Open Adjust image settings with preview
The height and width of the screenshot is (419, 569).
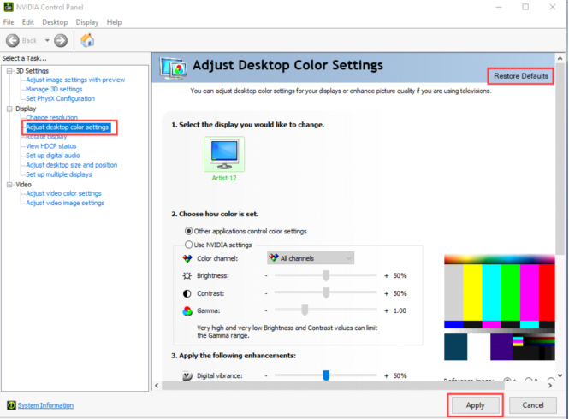click(75, 80)
